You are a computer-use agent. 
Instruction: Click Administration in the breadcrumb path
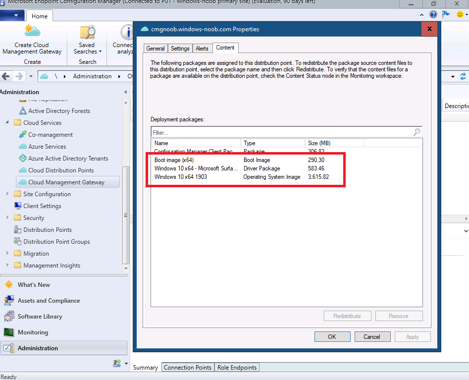92,76
